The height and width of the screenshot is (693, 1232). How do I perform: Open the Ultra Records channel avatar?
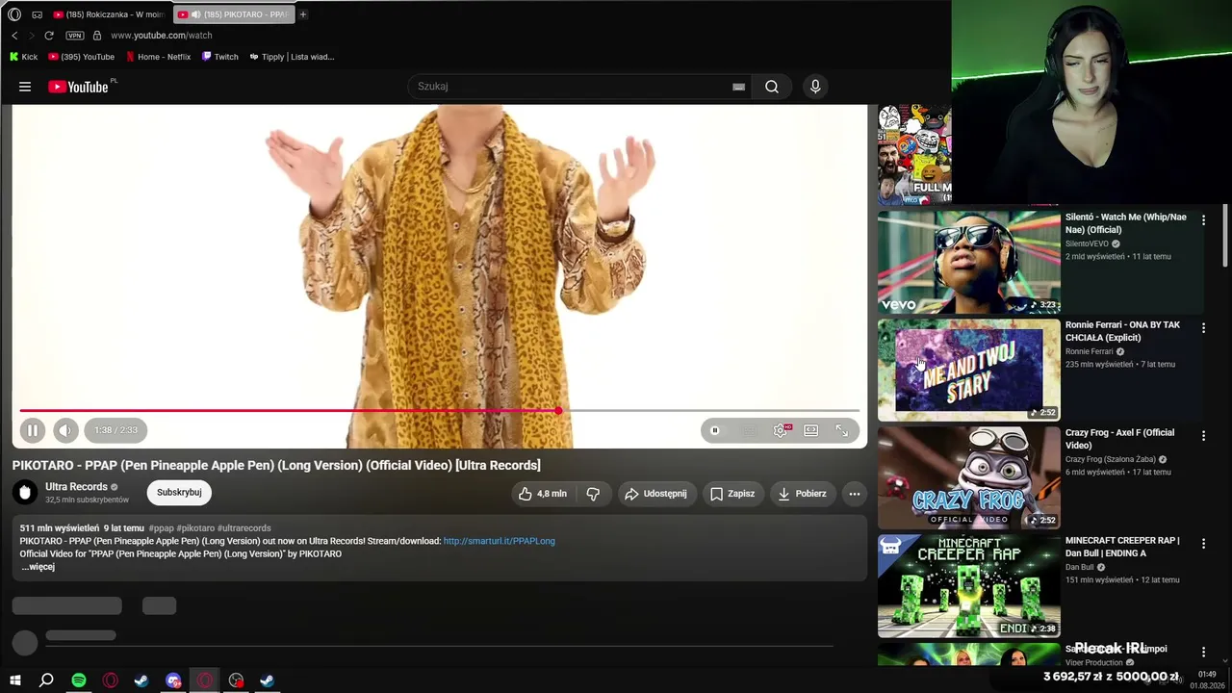[x=25, y=493]
